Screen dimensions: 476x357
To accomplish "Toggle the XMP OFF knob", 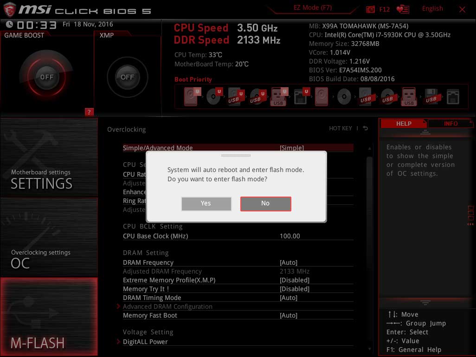I will pyautogui.click(x=127, y=77).
